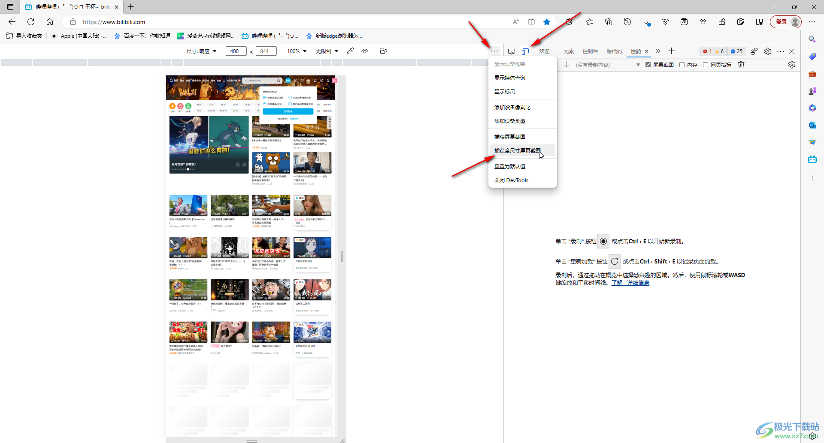Image resolution: width=824 pixels, height=443 pixels.
Task: Open Outlook icon in Edge sidebar
Action: tap(812, 125)
